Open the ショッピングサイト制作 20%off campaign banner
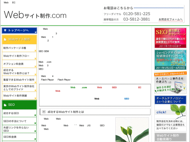Image resolution: width=190 pixels, height=142 pixels. [170, 60]
